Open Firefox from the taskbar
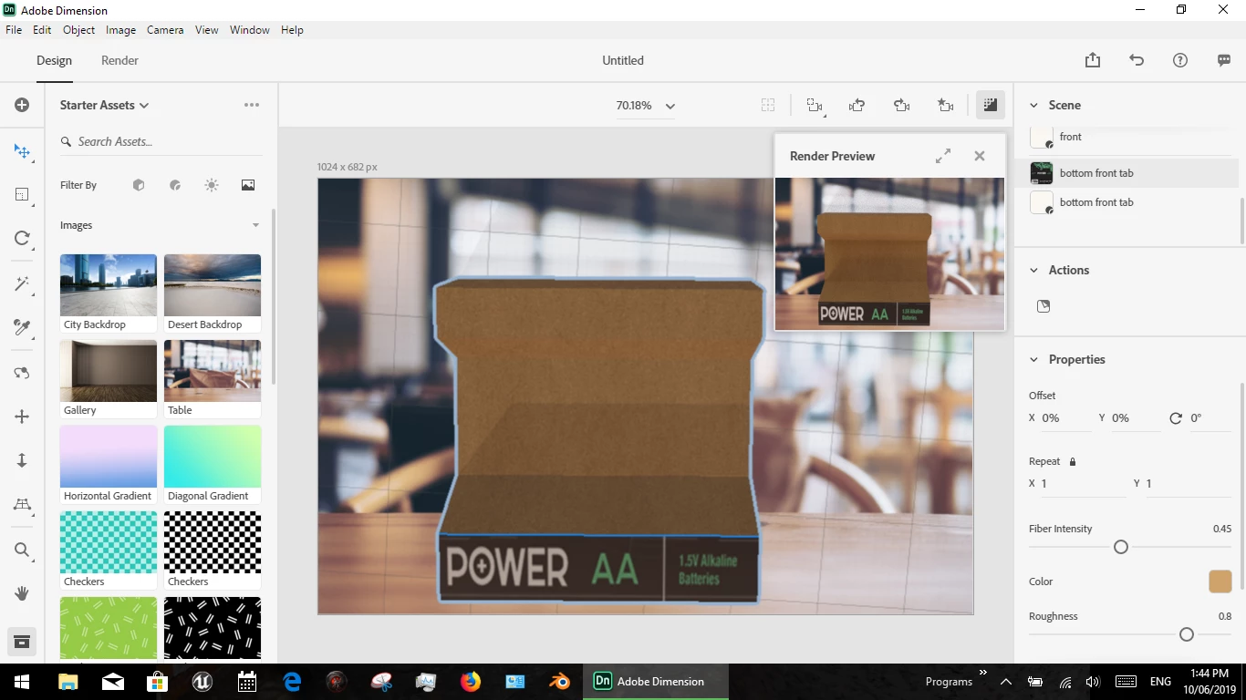The image size is (1246, 700). click(471, 681)
